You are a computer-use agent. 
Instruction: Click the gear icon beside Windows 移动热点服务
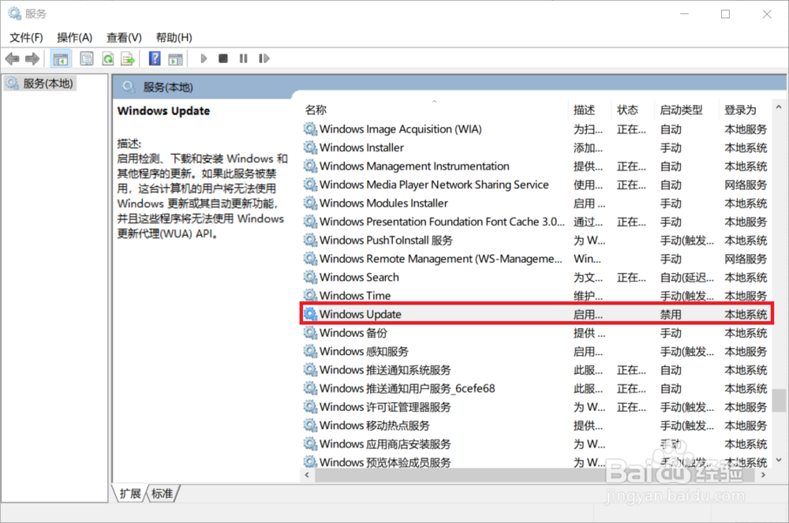click(x=310, y=425)
